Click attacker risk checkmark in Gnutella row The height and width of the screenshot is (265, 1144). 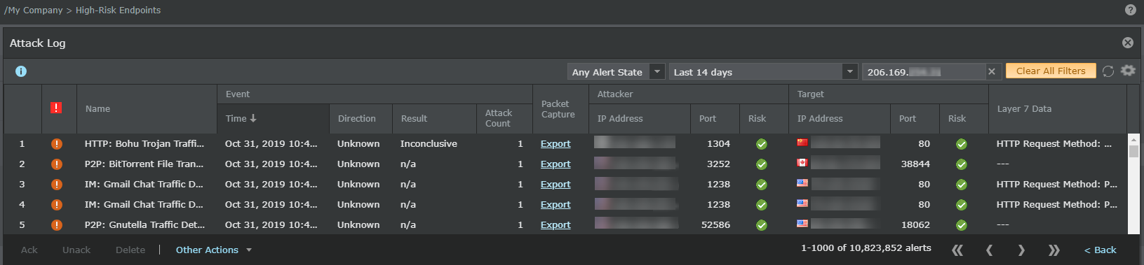761,225
